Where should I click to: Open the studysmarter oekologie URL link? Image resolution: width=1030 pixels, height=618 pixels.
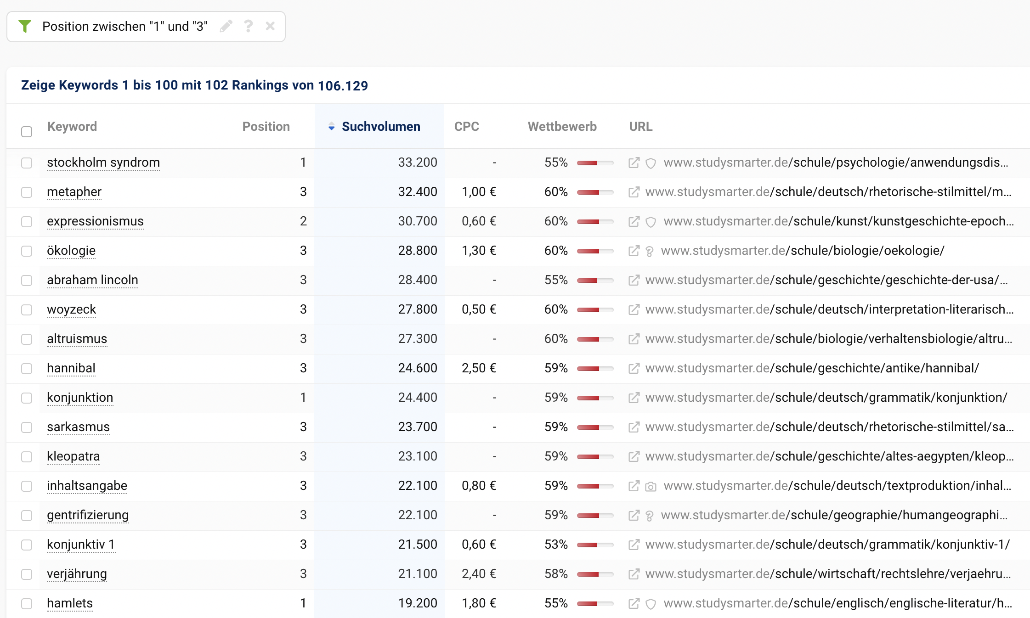click(x=803, y=251)
